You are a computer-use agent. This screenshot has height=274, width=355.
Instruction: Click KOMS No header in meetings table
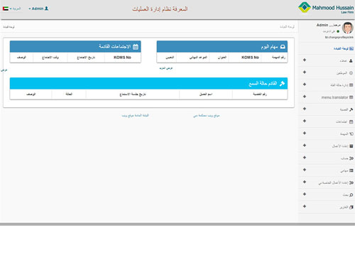tap(122, 57)
